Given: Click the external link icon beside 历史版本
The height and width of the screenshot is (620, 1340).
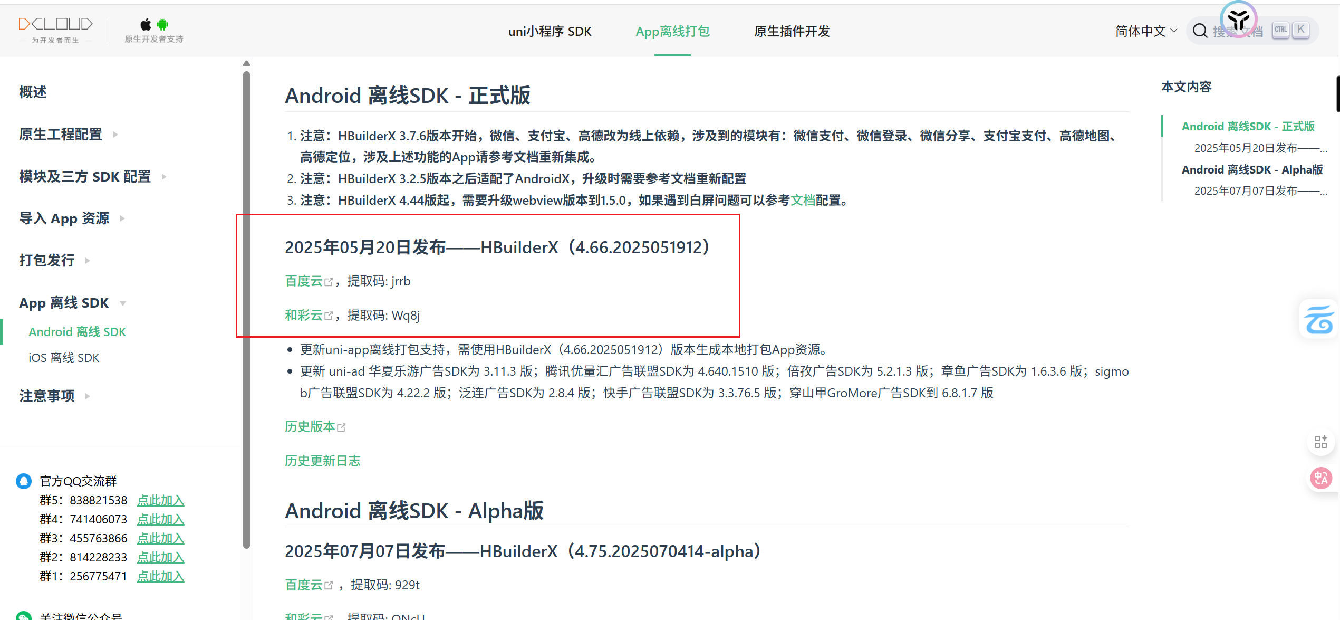Looking at the screenshot, I should point(342,427).
